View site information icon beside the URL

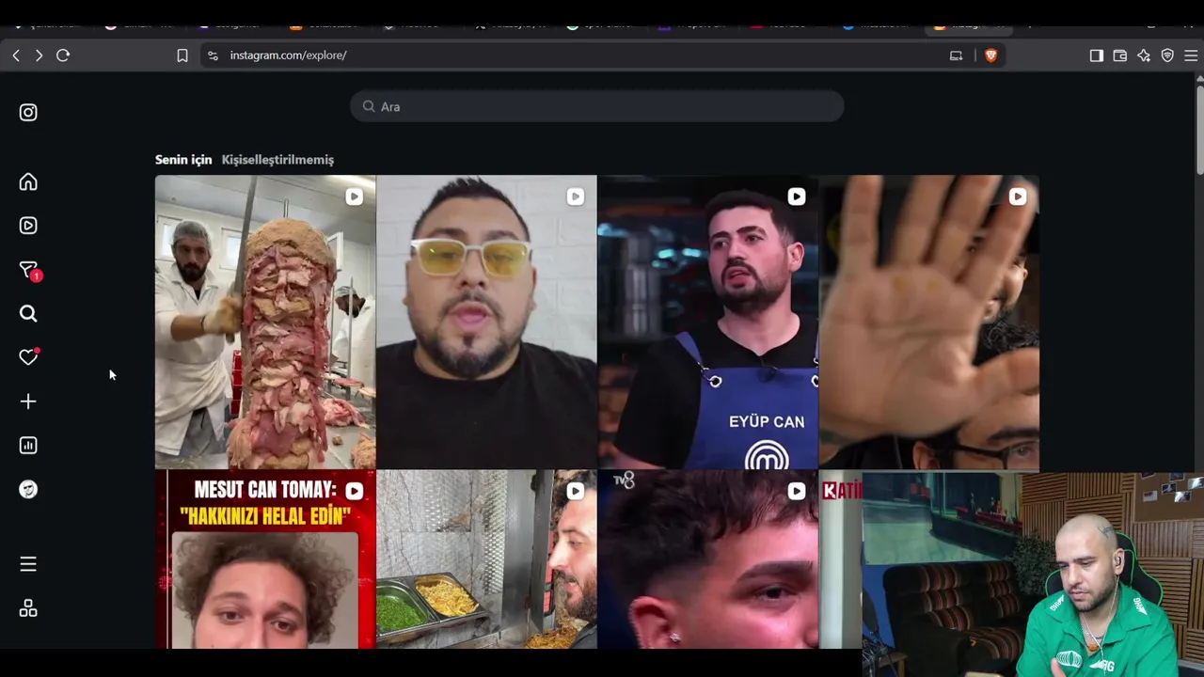point(213,55)
